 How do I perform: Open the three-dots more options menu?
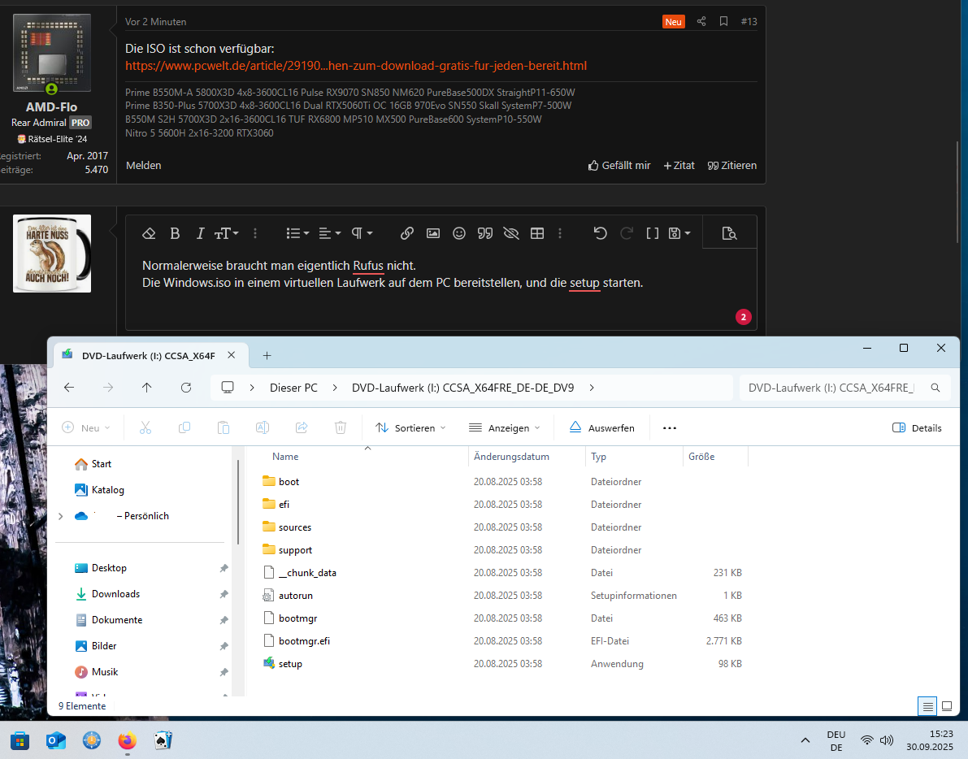click(669, 427)
